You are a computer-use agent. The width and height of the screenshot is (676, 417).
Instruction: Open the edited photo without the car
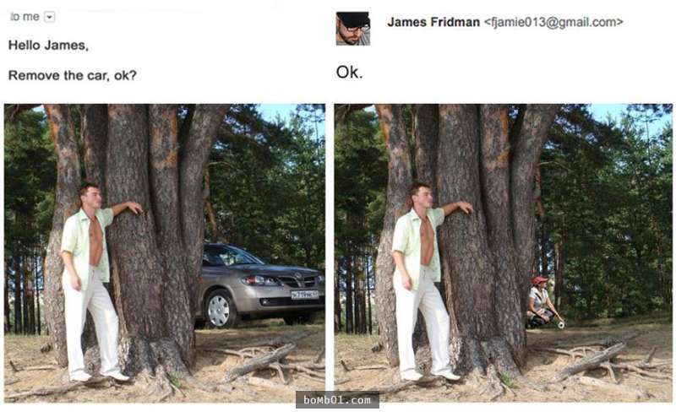point(503,253)
